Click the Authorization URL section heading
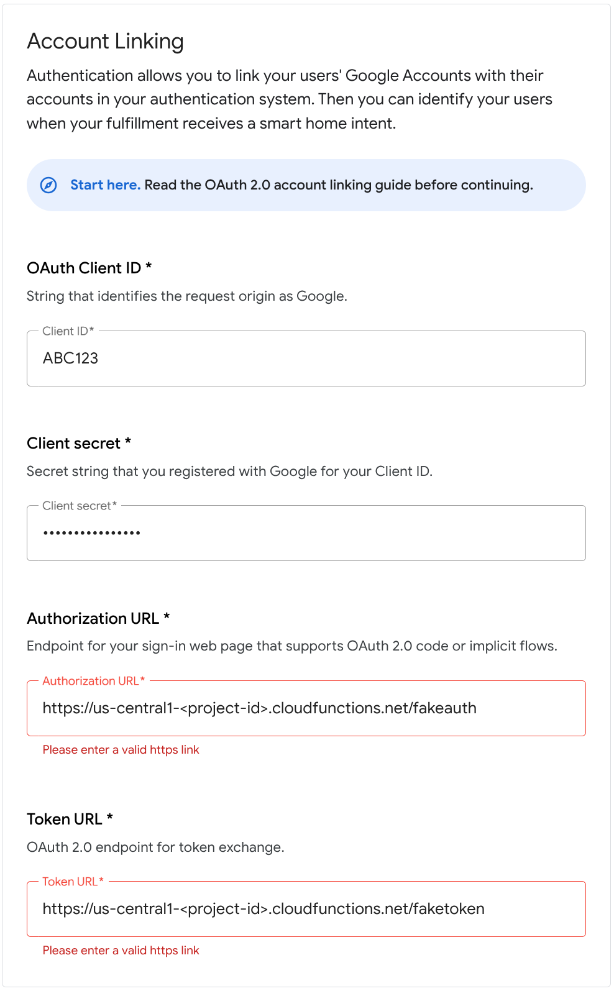Image resolution: width=614 pixels, height=991 pixels. pos(98,618)
